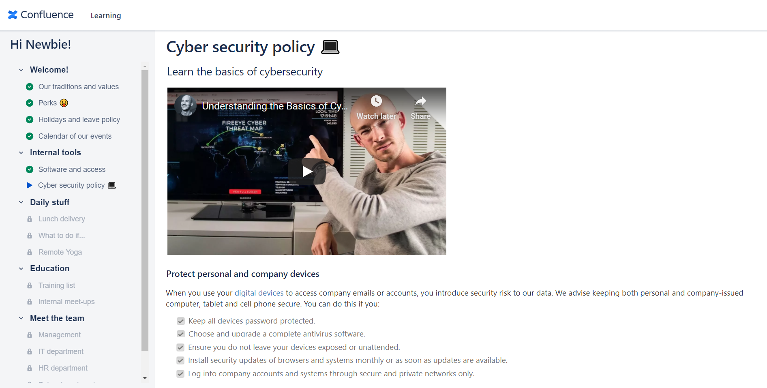Open the Learning menu item
767x388 pixels.
(x=106, y=15)
